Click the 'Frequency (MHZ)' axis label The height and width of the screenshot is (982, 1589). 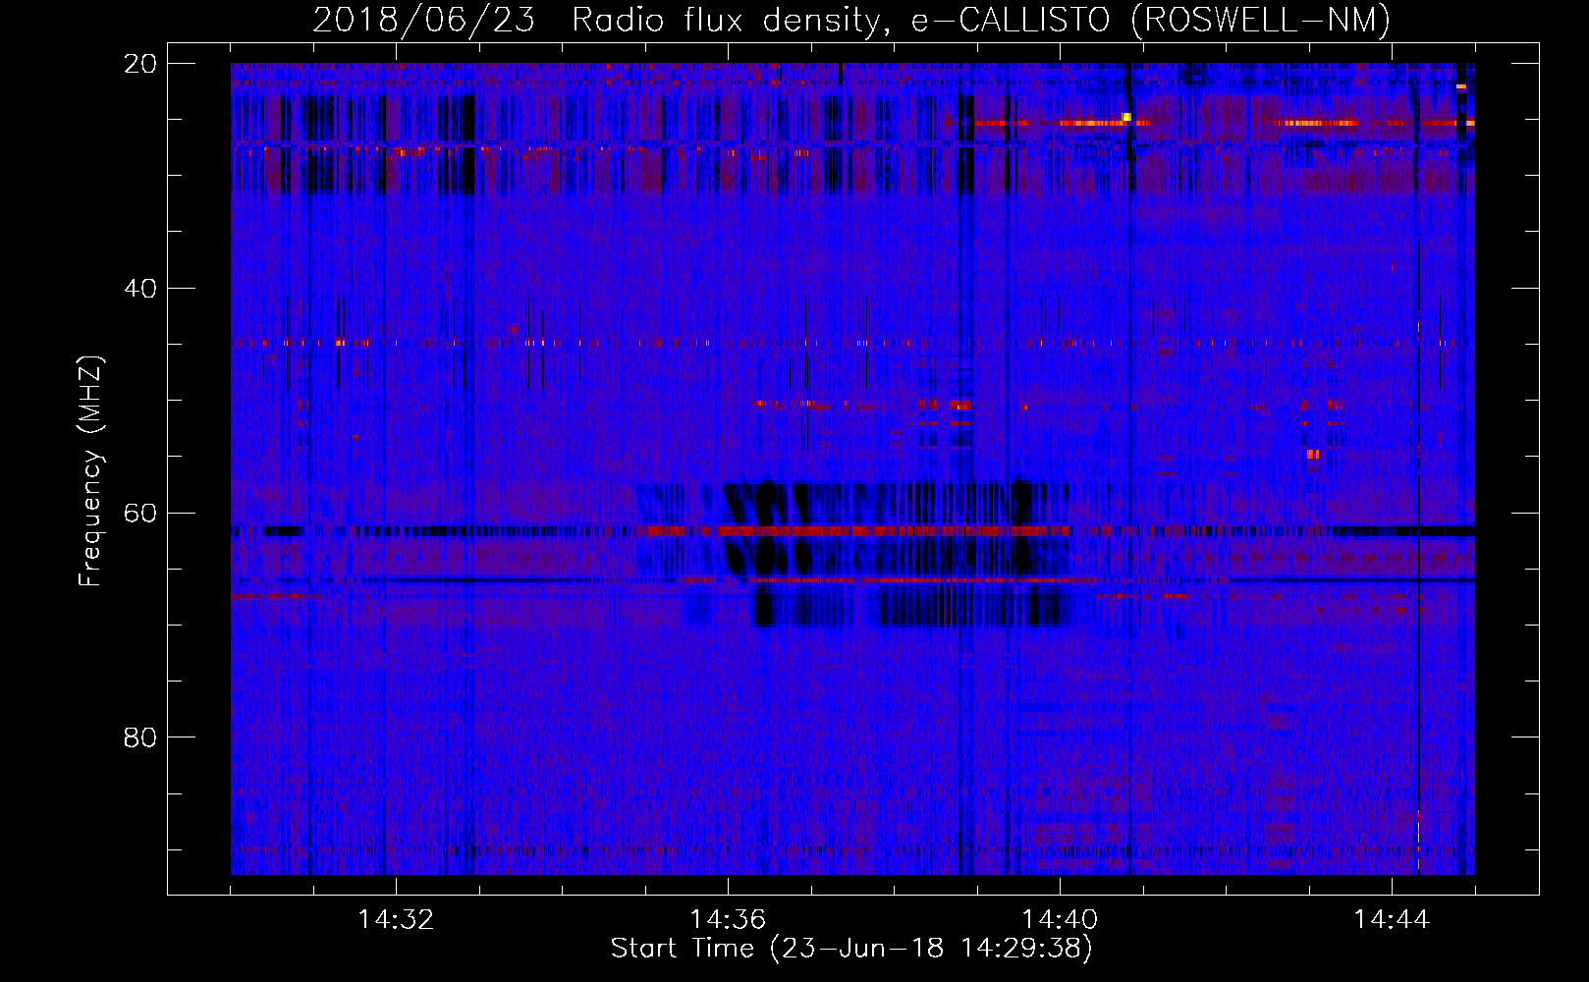coord(90,471)
